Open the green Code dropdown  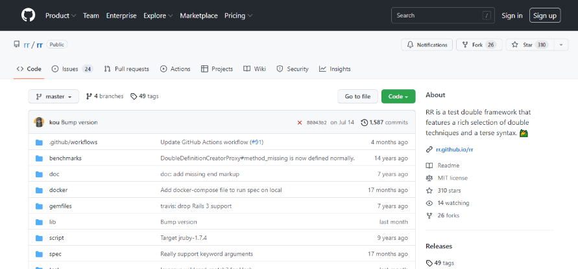click(x=398, y=96)
